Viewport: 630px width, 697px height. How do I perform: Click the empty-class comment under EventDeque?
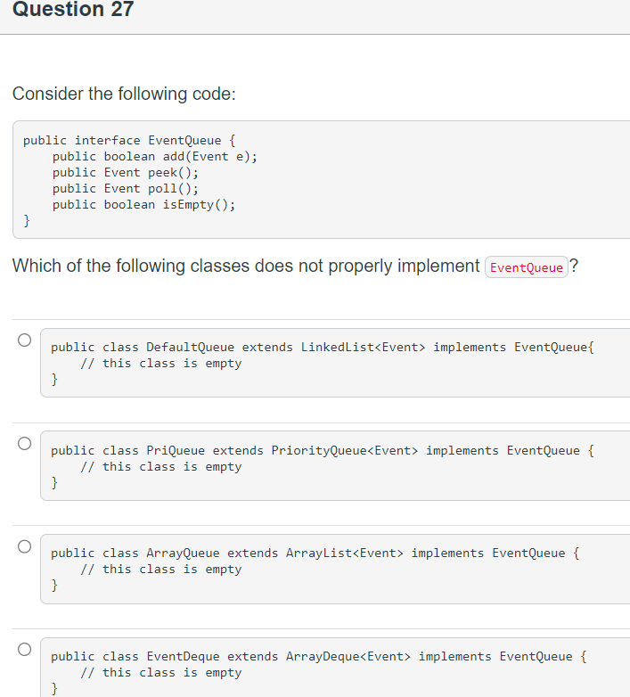point(160,673)
